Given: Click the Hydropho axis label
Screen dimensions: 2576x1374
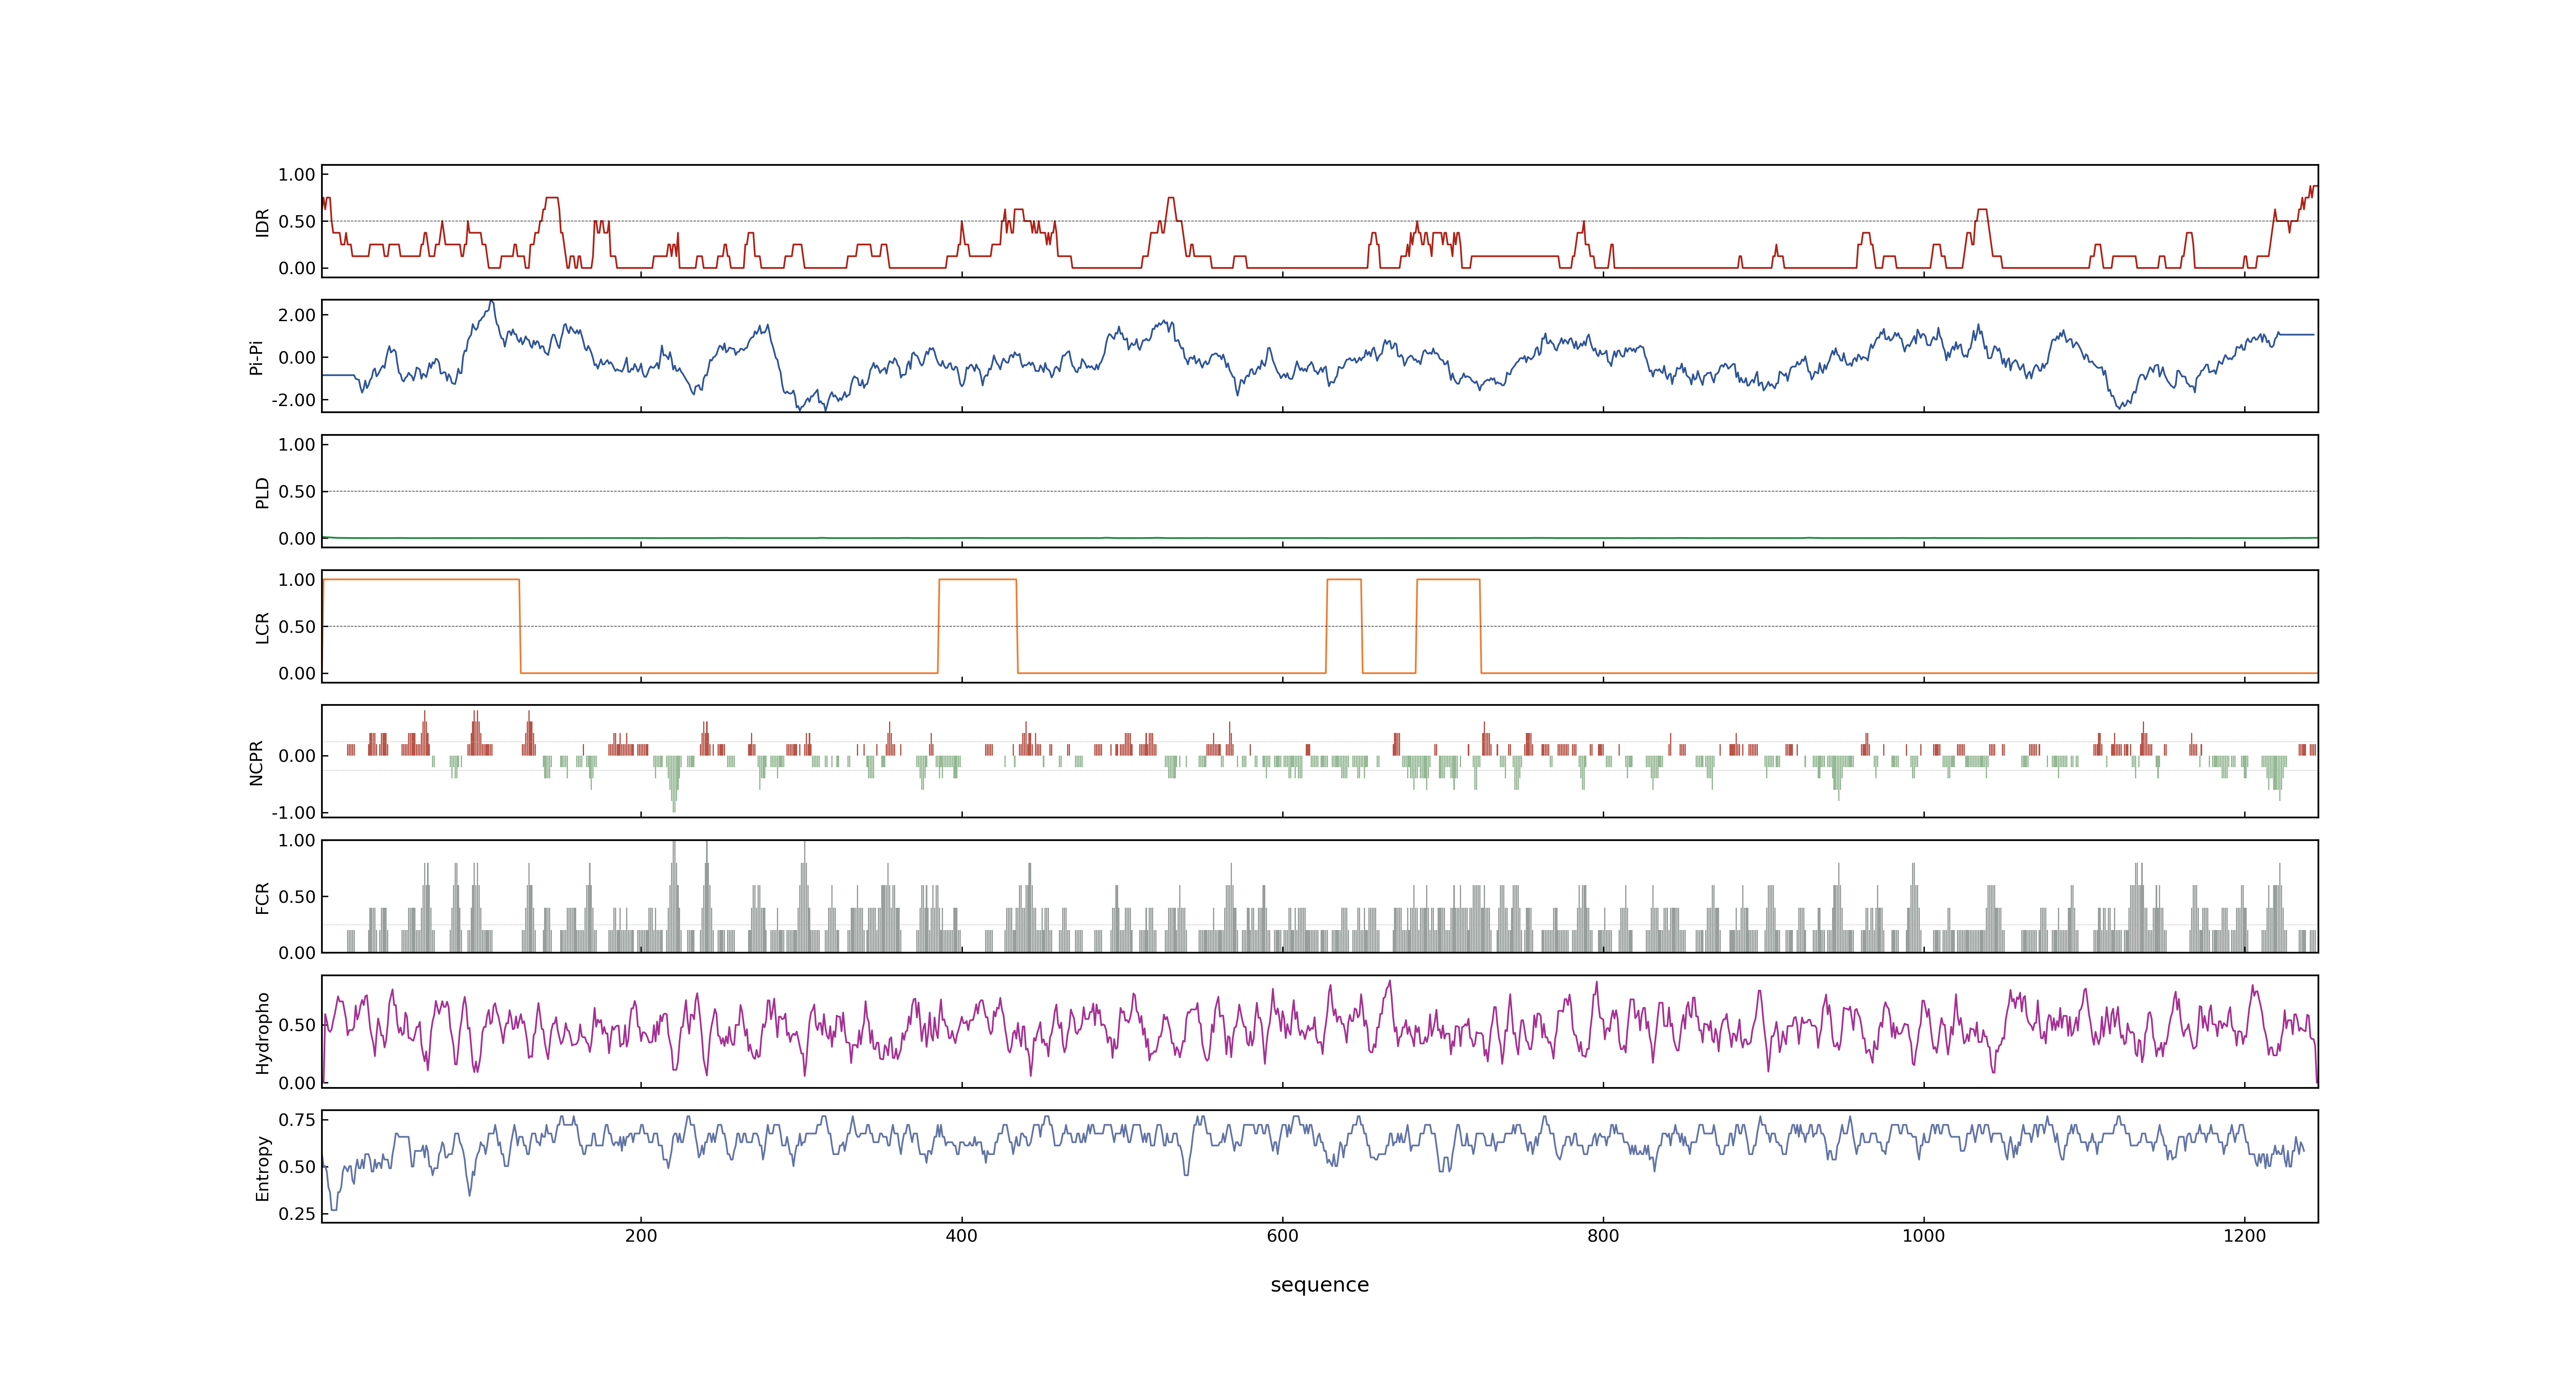Looking at the screenshot, I should click(x=263, y=1033).
